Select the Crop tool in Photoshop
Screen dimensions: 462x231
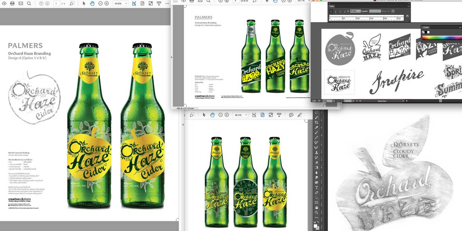(317, 122)
